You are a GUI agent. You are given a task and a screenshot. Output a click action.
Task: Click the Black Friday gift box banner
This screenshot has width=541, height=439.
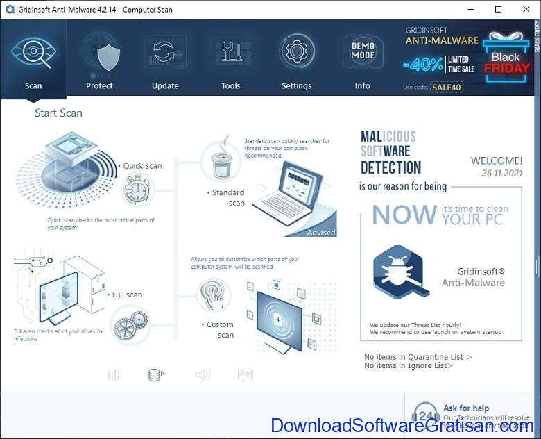[506, 57]
